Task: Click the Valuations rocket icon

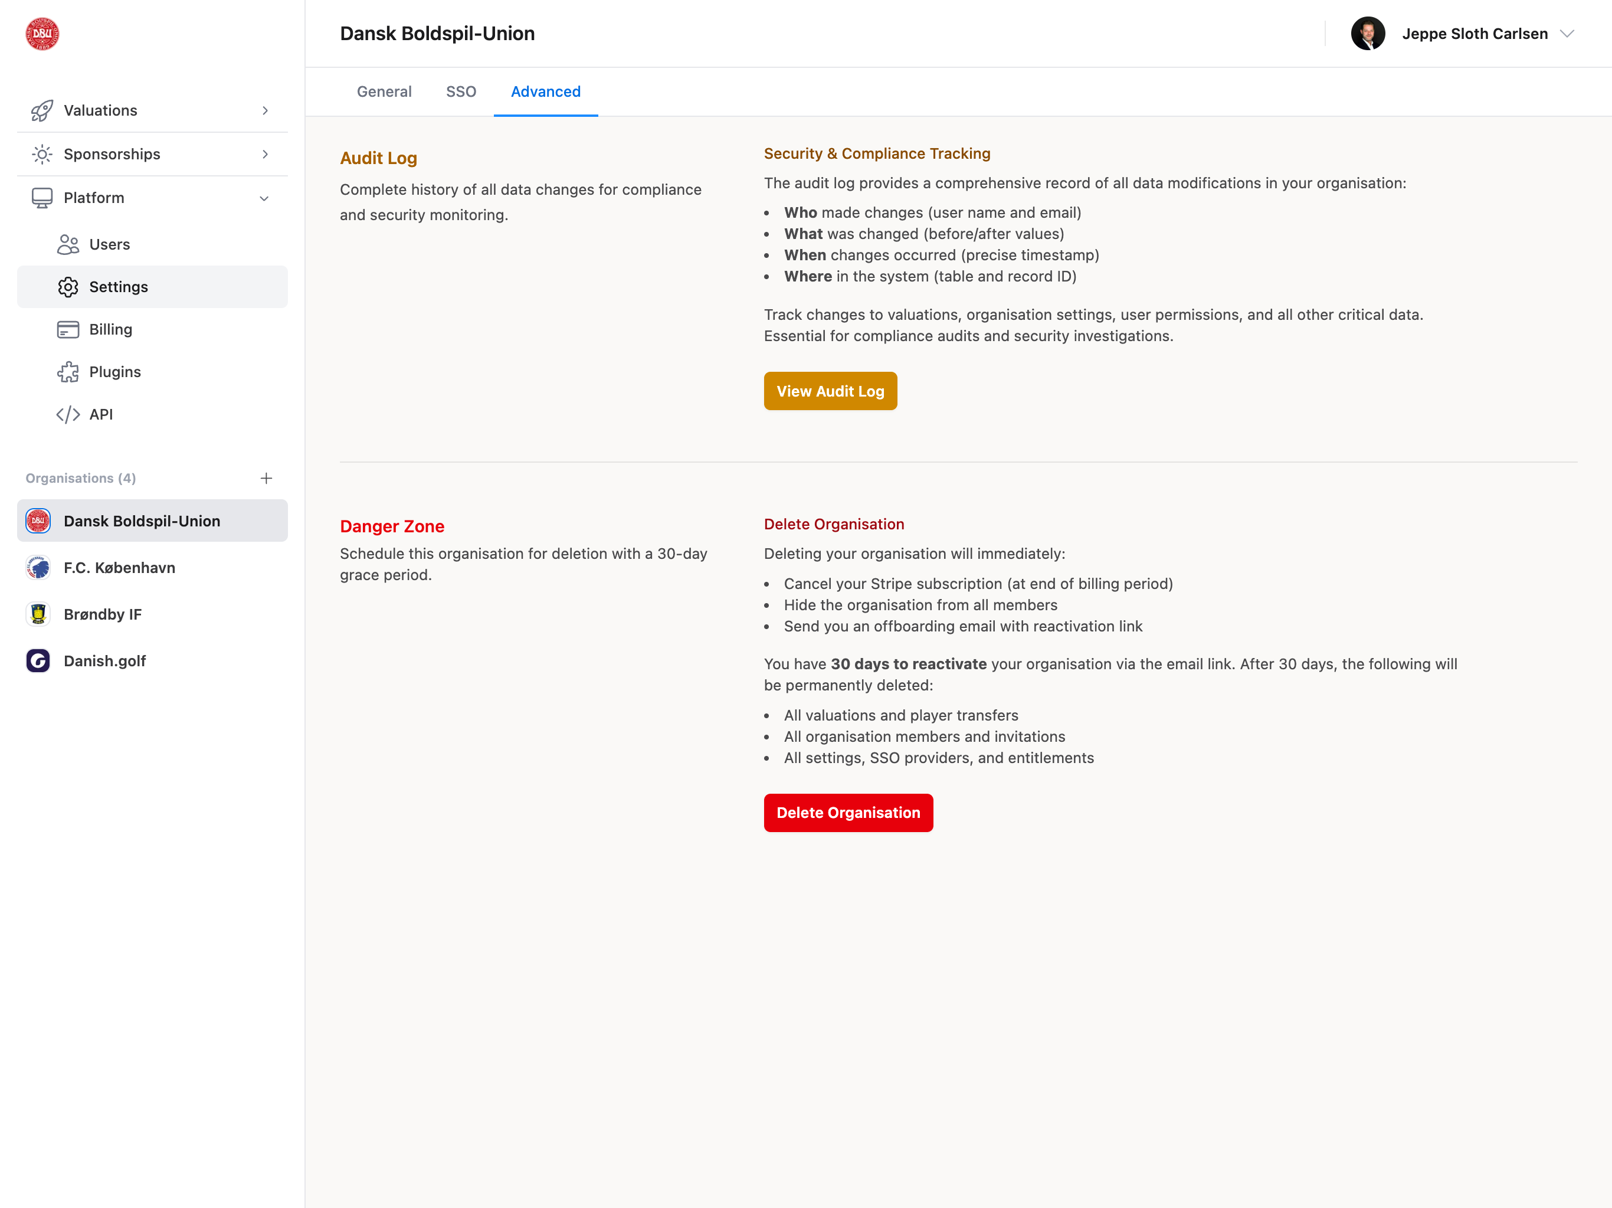Action: pyautogui.click(x=41, y=110)
